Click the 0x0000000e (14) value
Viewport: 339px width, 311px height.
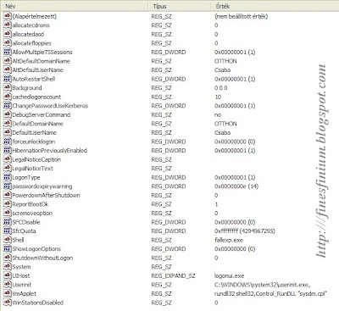pos(236,186)
